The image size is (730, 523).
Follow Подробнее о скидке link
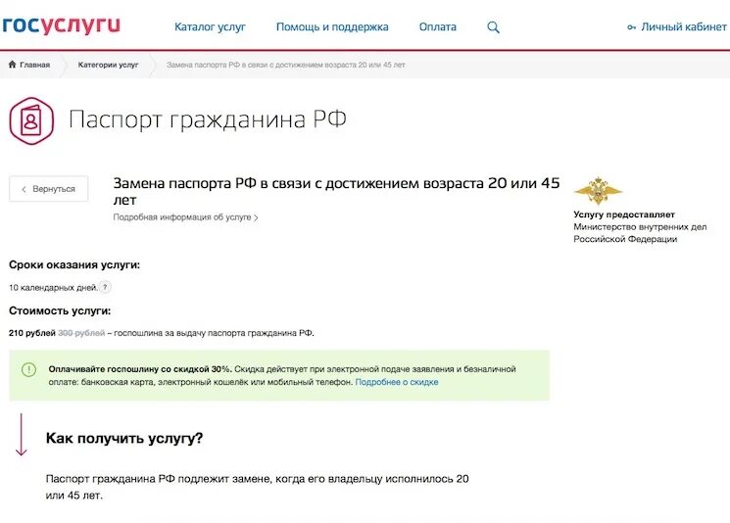click(397, 382)
